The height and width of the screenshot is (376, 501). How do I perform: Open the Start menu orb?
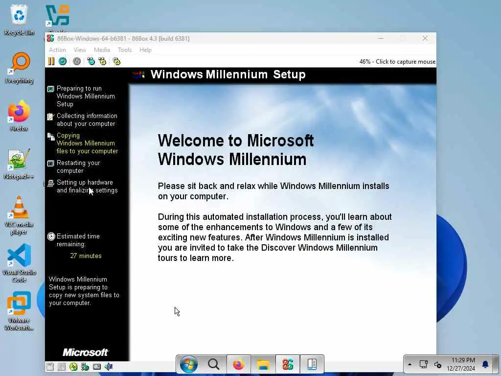188,364
